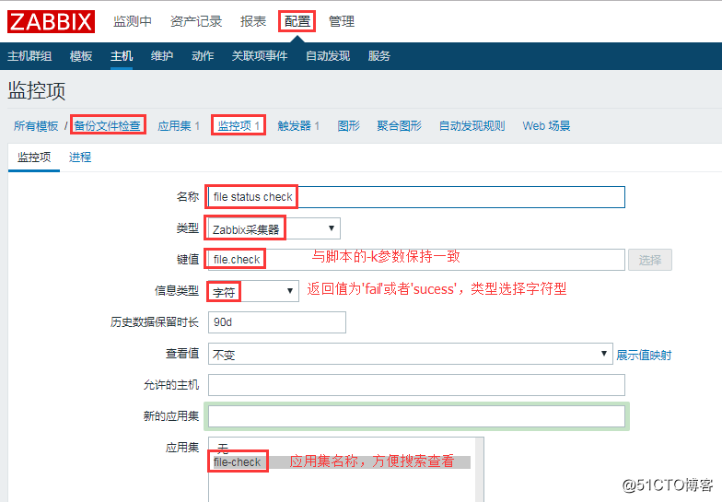
Task: Open 监控项 breadcrumb link
Action: tap(234, 125)
